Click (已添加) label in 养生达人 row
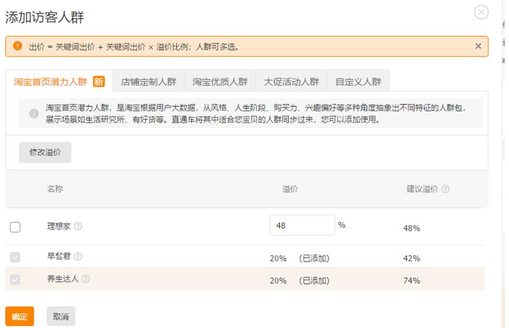This screenshot has width=509, height=328. pyautogui.click(x=314, y=280)
